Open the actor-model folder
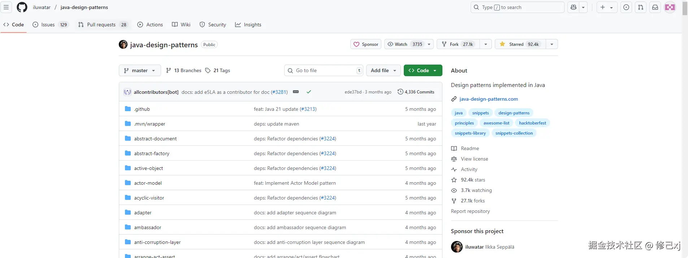Viewport: 688px width, 258px height. [148, 183]
